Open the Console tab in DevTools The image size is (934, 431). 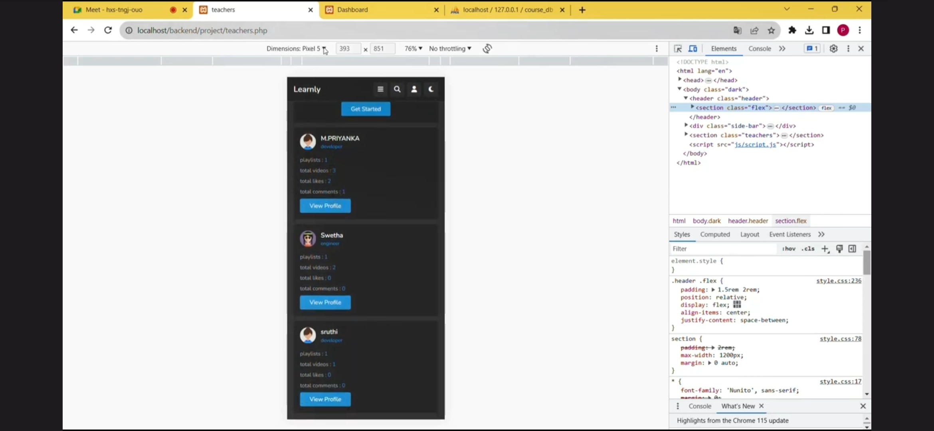click(x=760, y=49)
